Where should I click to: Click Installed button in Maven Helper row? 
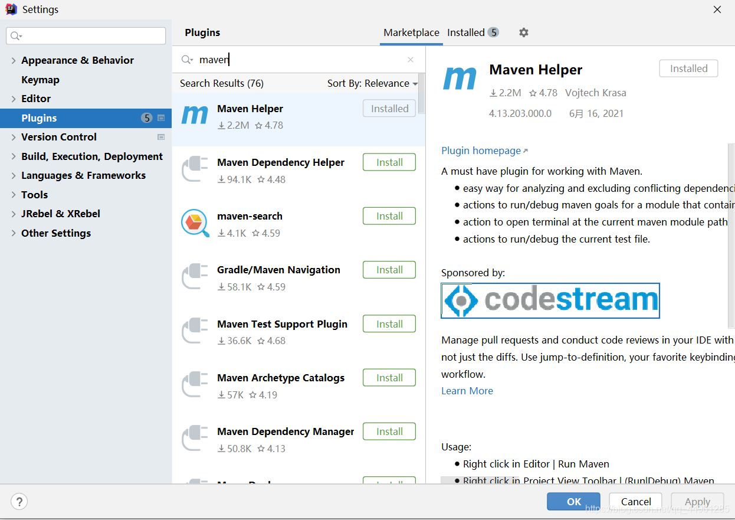coord(389,109)
